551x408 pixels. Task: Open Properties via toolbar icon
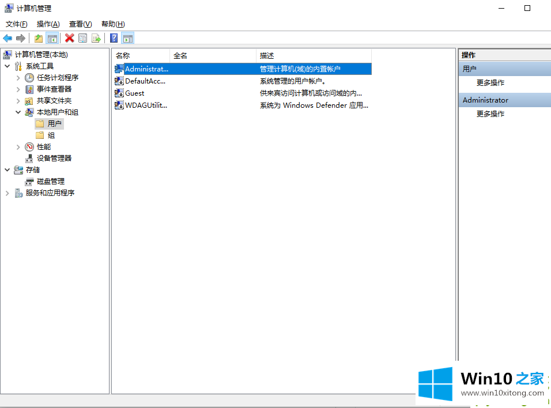83,38
